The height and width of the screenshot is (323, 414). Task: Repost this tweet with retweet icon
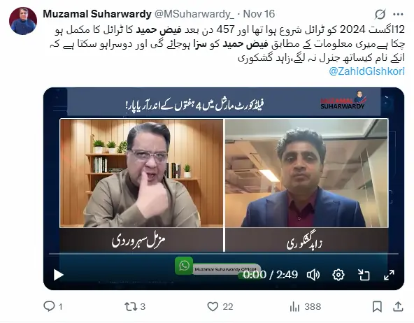[131, 306]
